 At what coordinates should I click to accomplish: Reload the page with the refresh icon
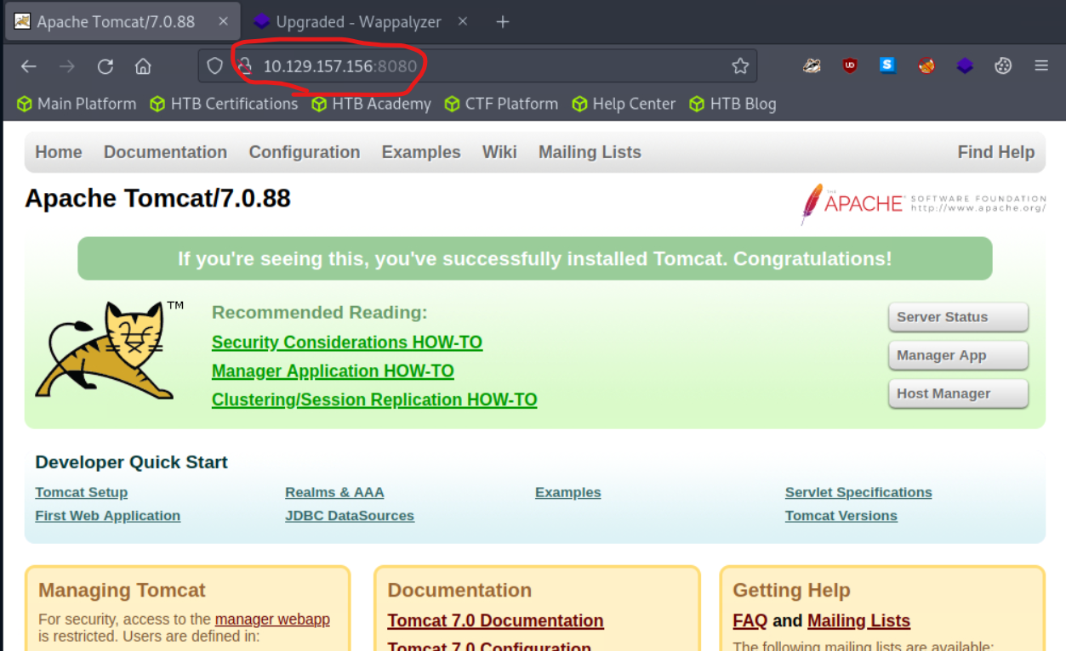pos(105,66)
